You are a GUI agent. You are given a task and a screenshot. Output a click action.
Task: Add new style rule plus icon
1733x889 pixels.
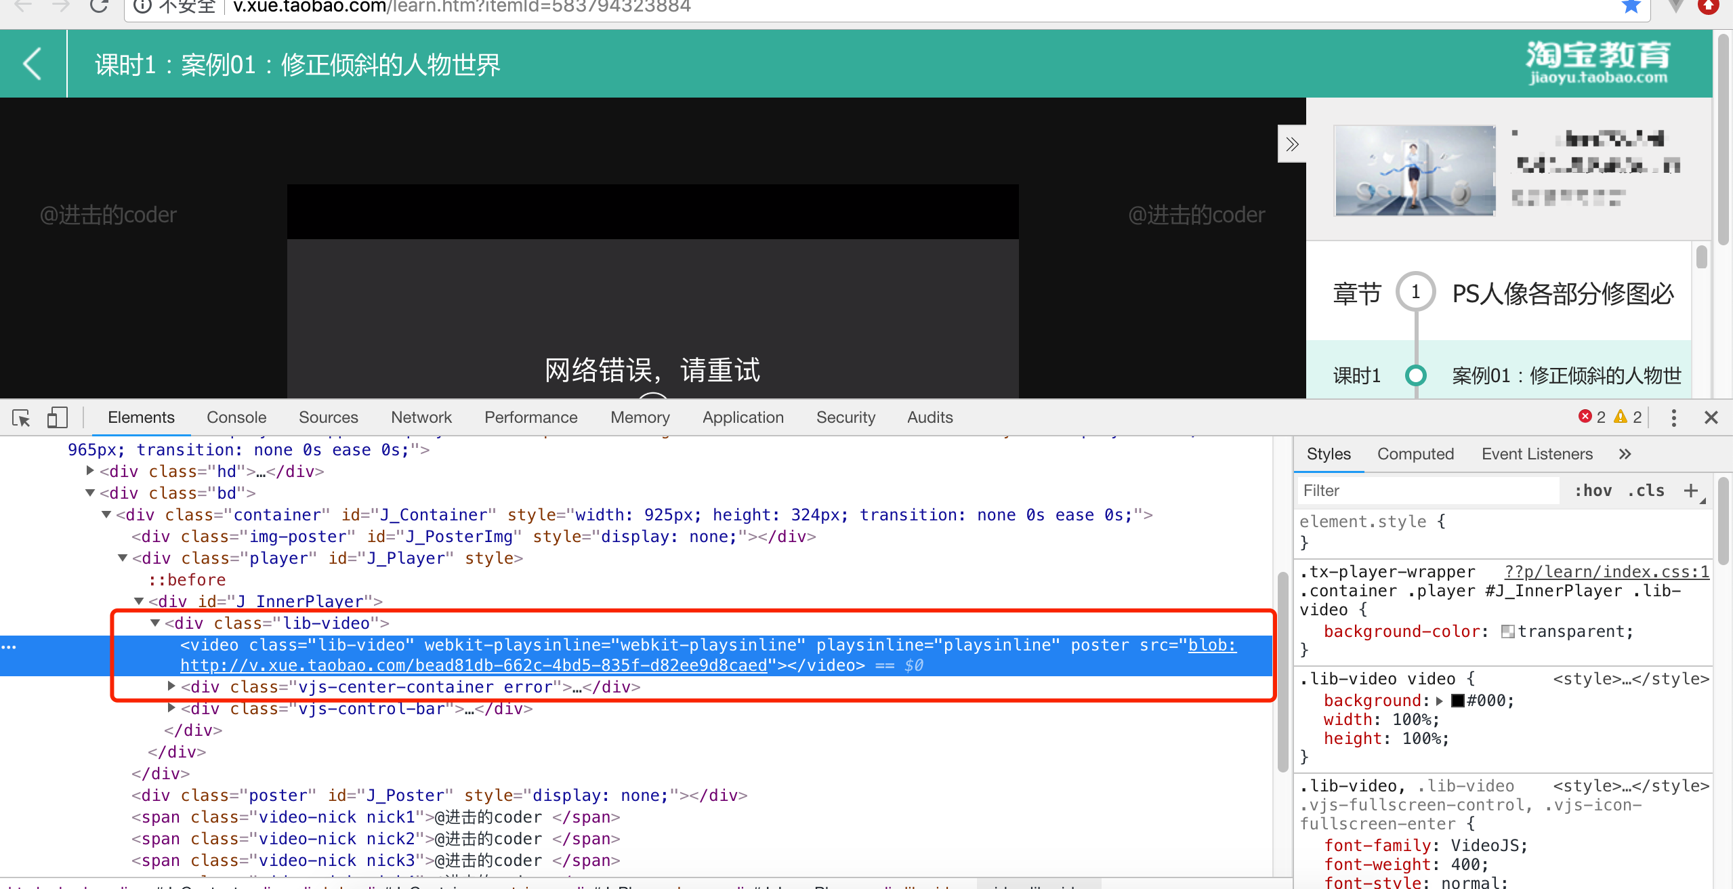tap(1691, 491)
